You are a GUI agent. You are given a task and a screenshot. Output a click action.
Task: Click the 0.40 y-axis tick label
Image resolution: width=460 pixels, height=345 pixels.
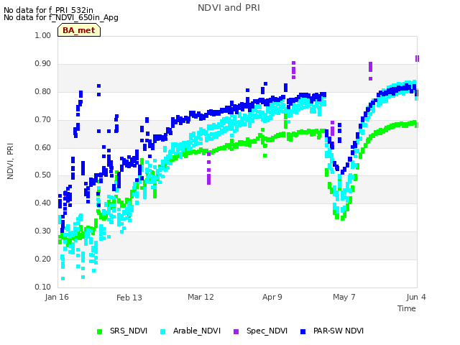[x=43, y=203]
